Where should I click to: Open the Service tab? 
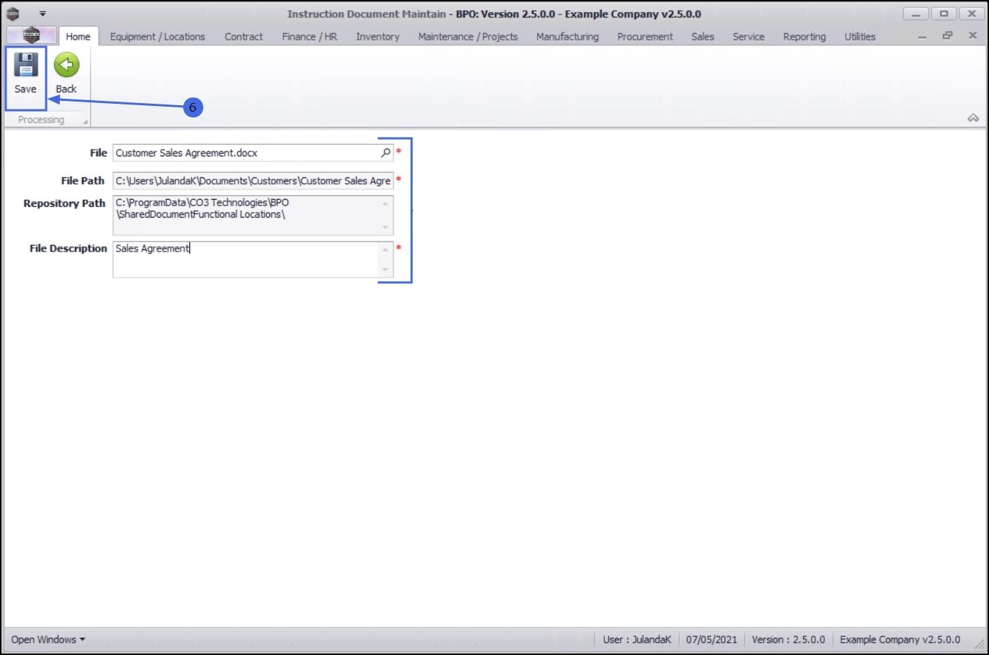pyautogui.click(x=748, y=36)
